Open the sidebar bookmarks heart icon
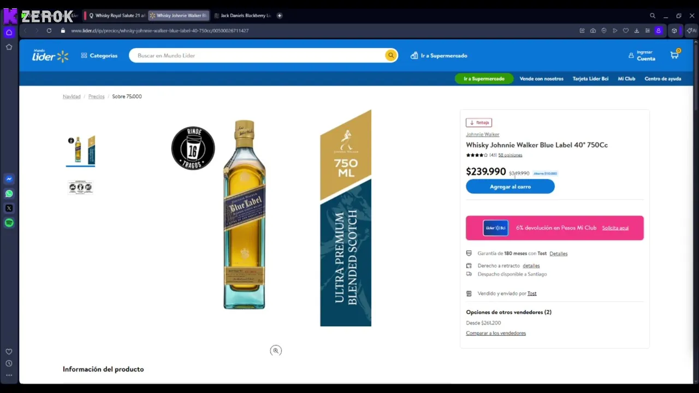 click(9, 352)
